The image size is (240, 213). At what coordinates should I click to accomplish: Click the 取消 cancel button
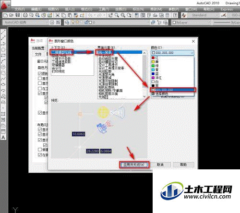(160, 165)
